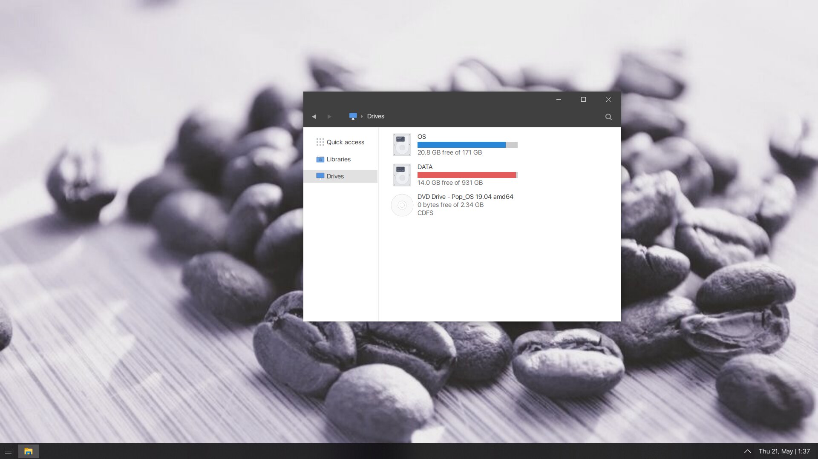818x459 pixels.
Task: Expand the breadcrumb chevron before Drives
Action: pyautogui.click(x=362, y=116)
